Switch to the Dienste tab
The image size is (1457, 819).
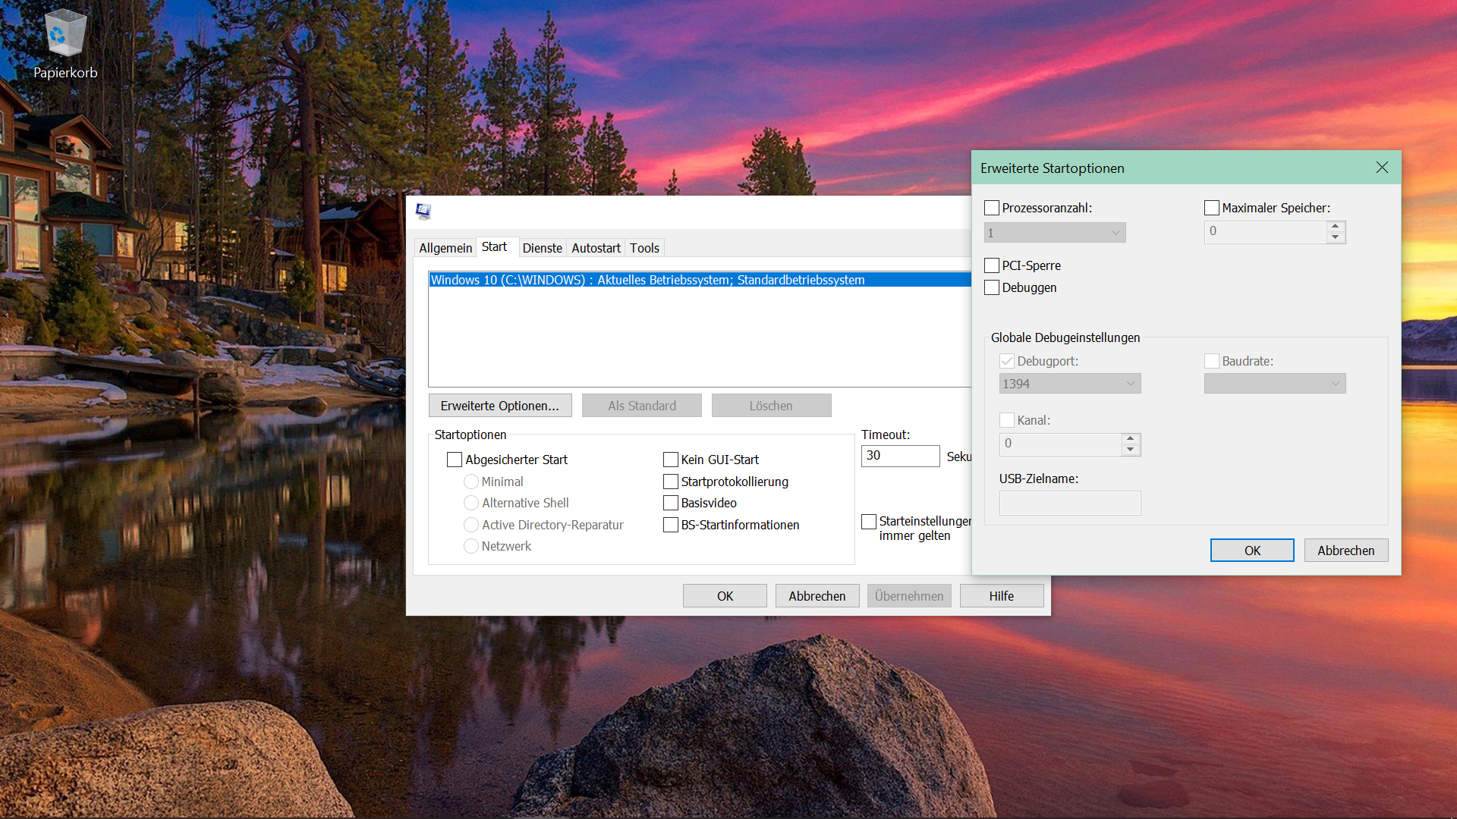coord(542,248)
